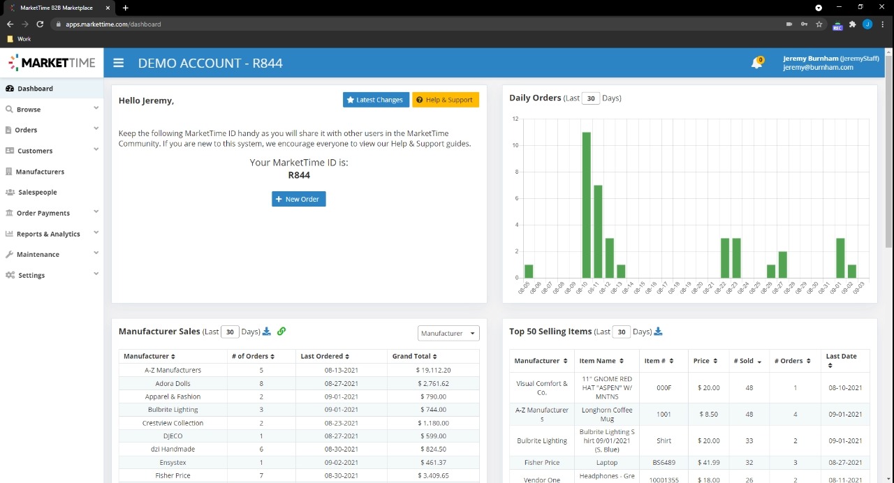Click the key icon in the address bar
The height and width of the screenshot is (483, 894).
click(x=804, y=24)
